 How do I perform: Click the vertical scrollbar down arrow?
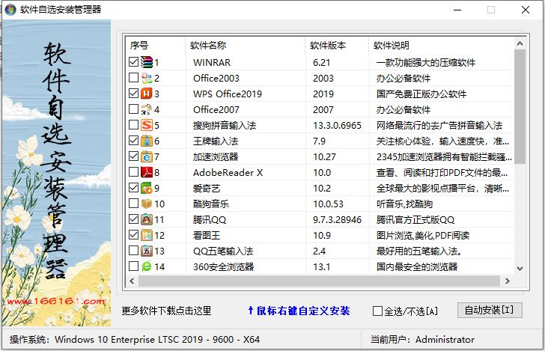pyautogui.click(x=520, y=268)
